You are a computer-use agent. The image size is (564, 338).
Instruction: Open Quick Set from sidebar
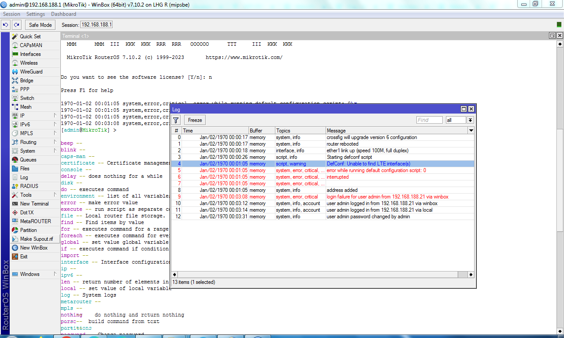pos(30,37)
